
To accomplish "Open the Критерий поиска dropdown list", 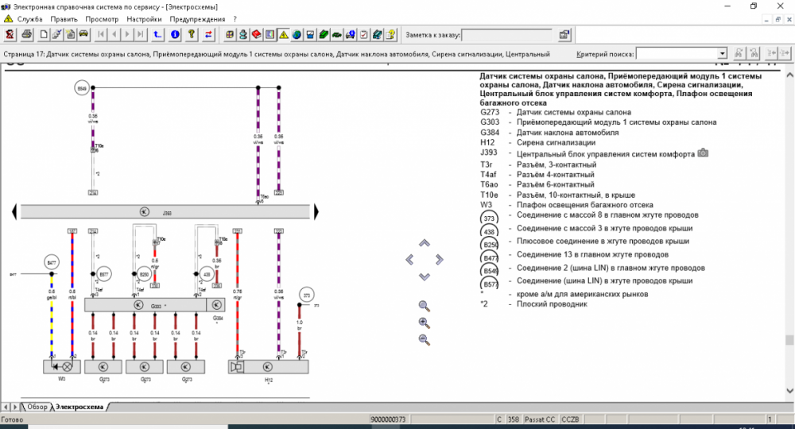I will (722, 53).
